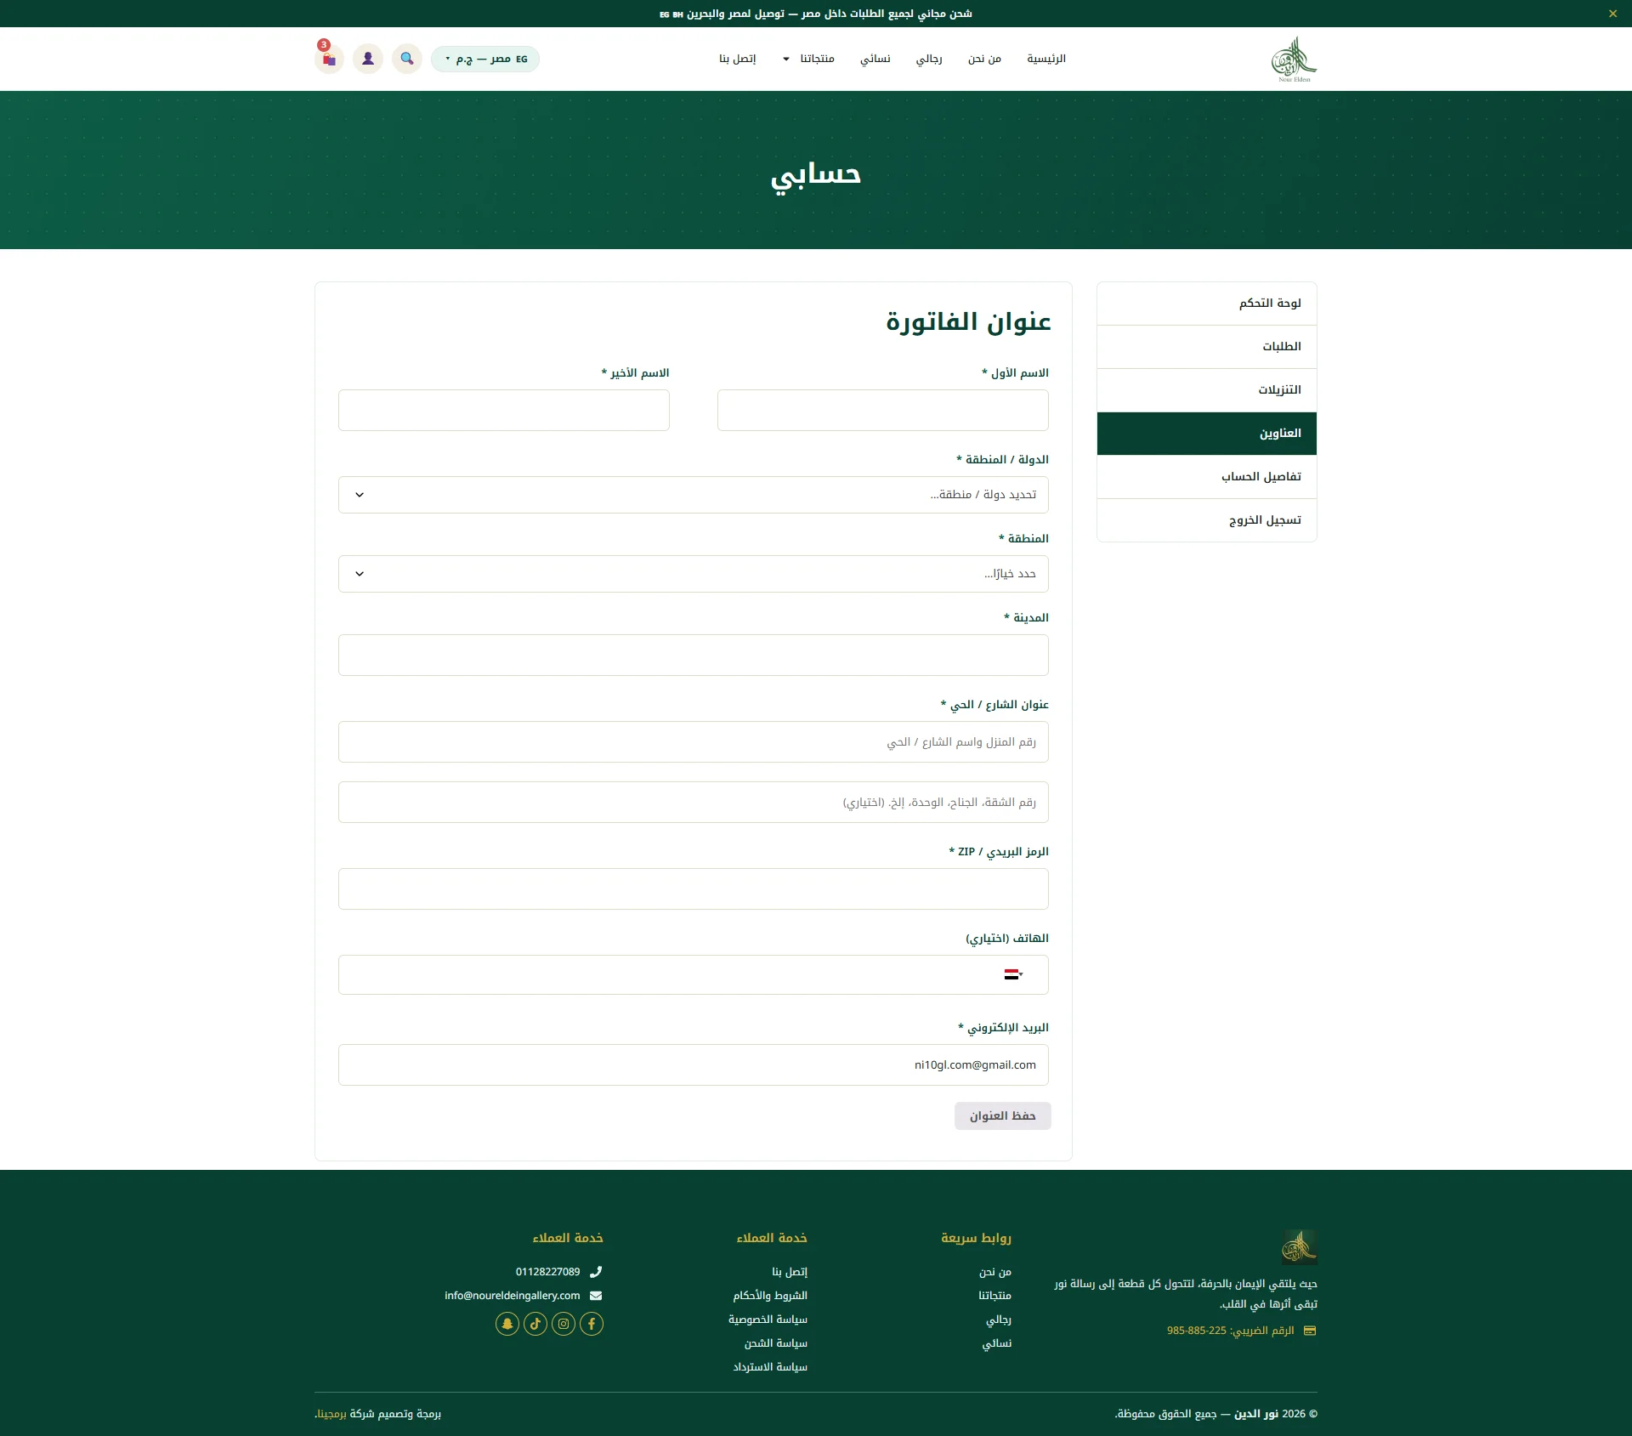Open إتصل بنا in top navigation
1632x1436 pixels.
pyautogui.click(x=738, y=59)
